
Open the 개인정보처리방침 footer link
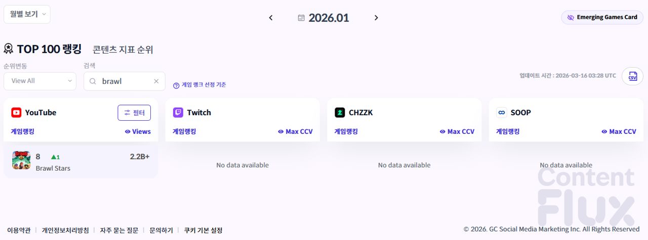(x=65, y=230)
